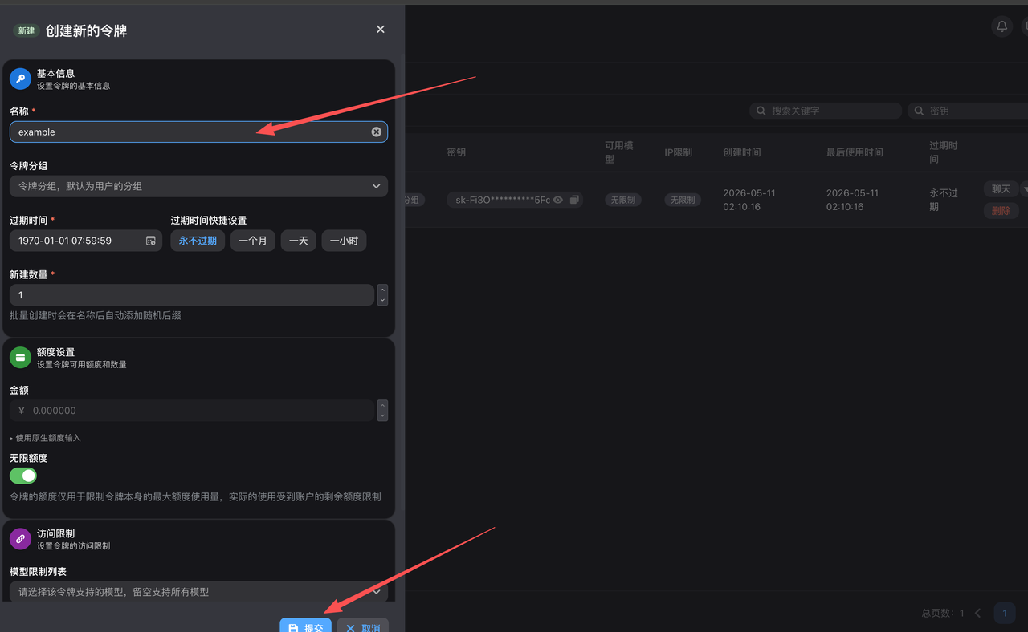
Task: Click the 批量创建时会在名称后自动添加随机后缀 note
Action: pos(96,315)
